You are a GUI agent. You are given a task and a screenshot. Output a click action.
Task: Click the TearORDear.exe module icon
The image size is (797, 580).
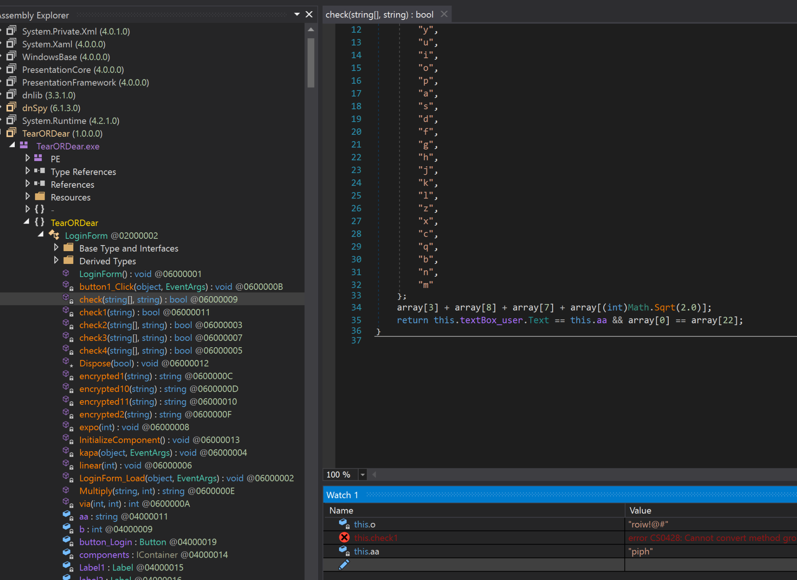pyautogui.click(x=24, y=146)
